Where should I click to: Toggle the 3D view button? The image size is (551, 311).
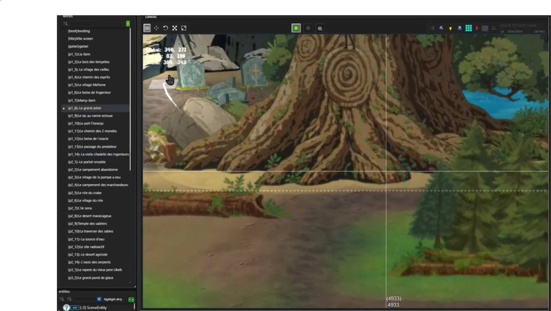coord(147,28)
